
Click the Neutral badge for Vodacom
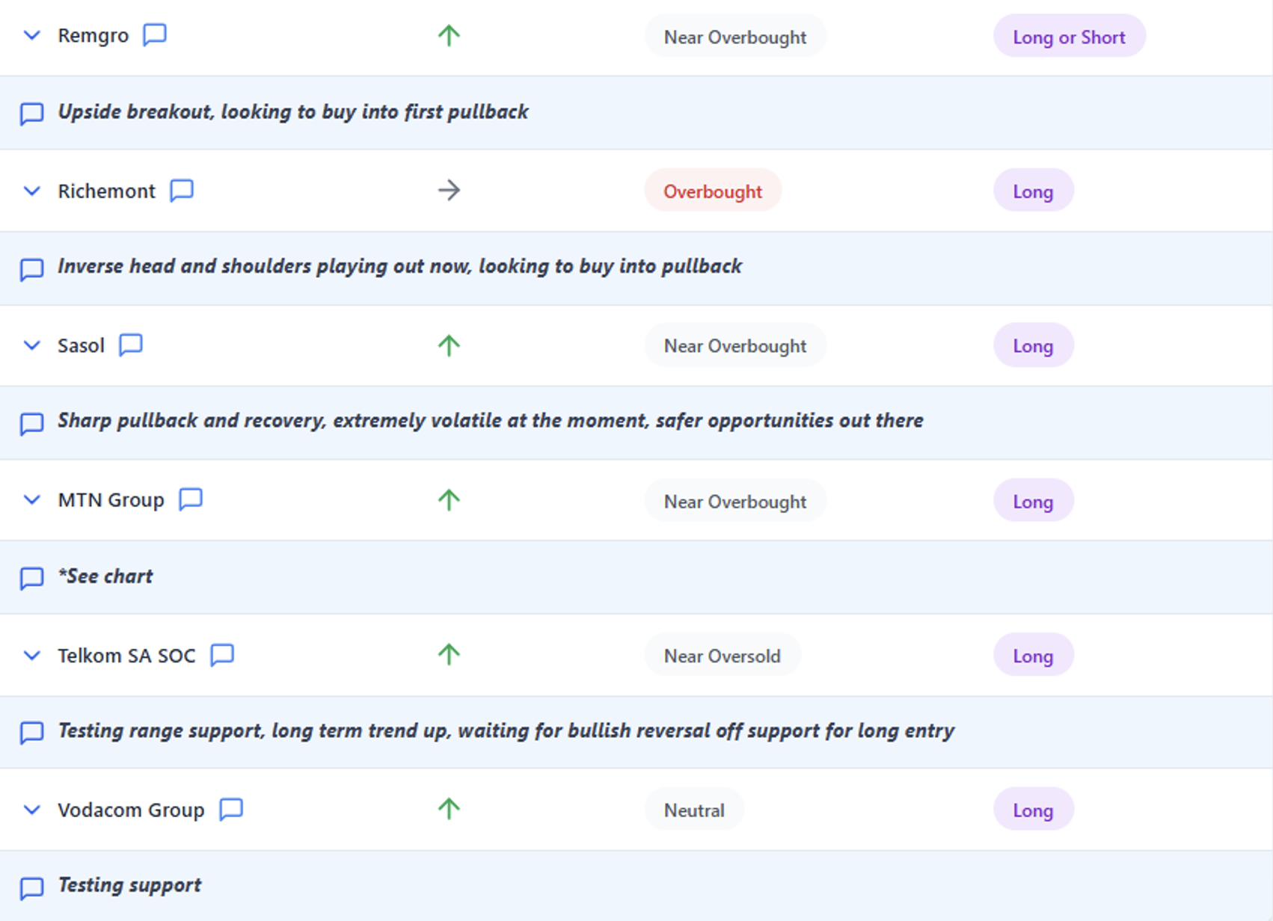(694, 810)
